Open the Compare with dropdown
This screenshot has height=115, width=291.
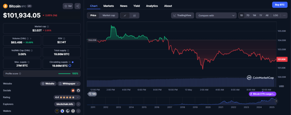[x=216, y=16]
